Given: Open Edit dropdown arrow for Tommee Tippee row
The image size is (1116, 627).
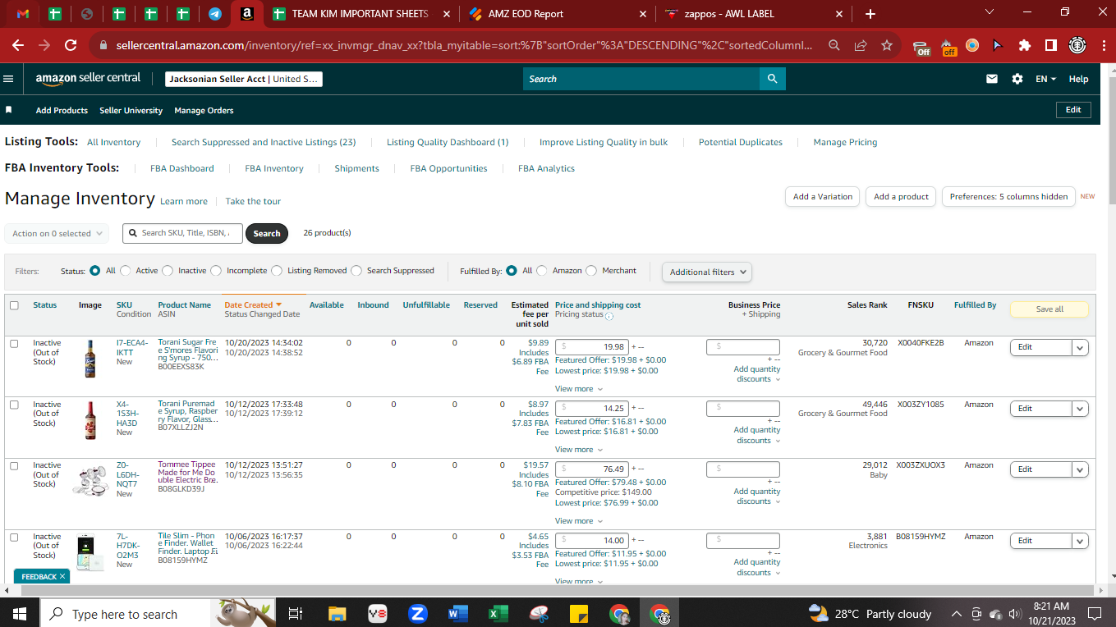Looking at the screenshot, I should click(1081, 469).
